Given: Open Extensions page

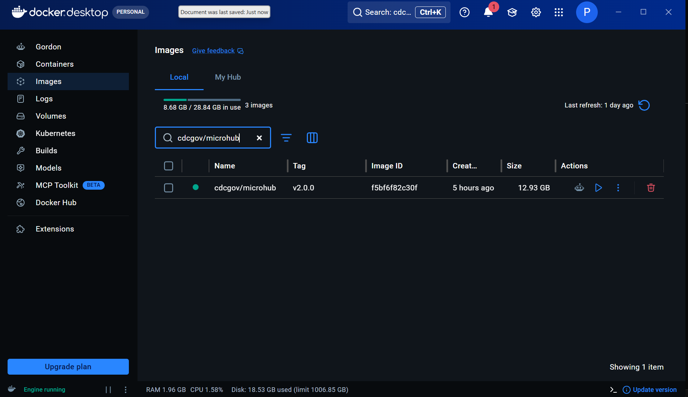Looking at the screenshot, I should pos(68,229).
